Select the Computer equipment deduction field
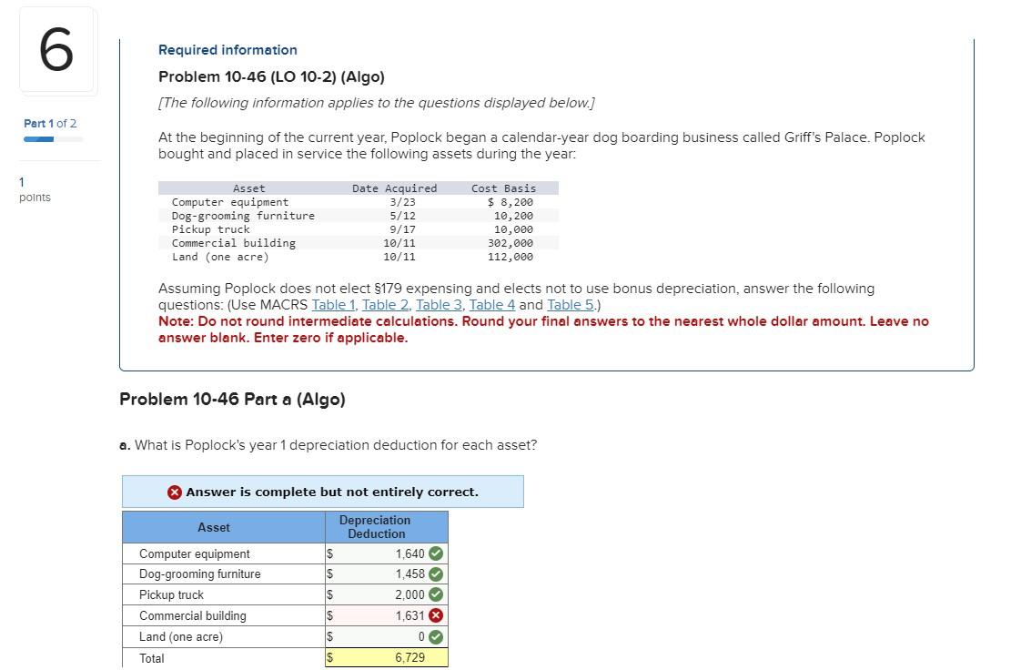 [x=386, y=553]
